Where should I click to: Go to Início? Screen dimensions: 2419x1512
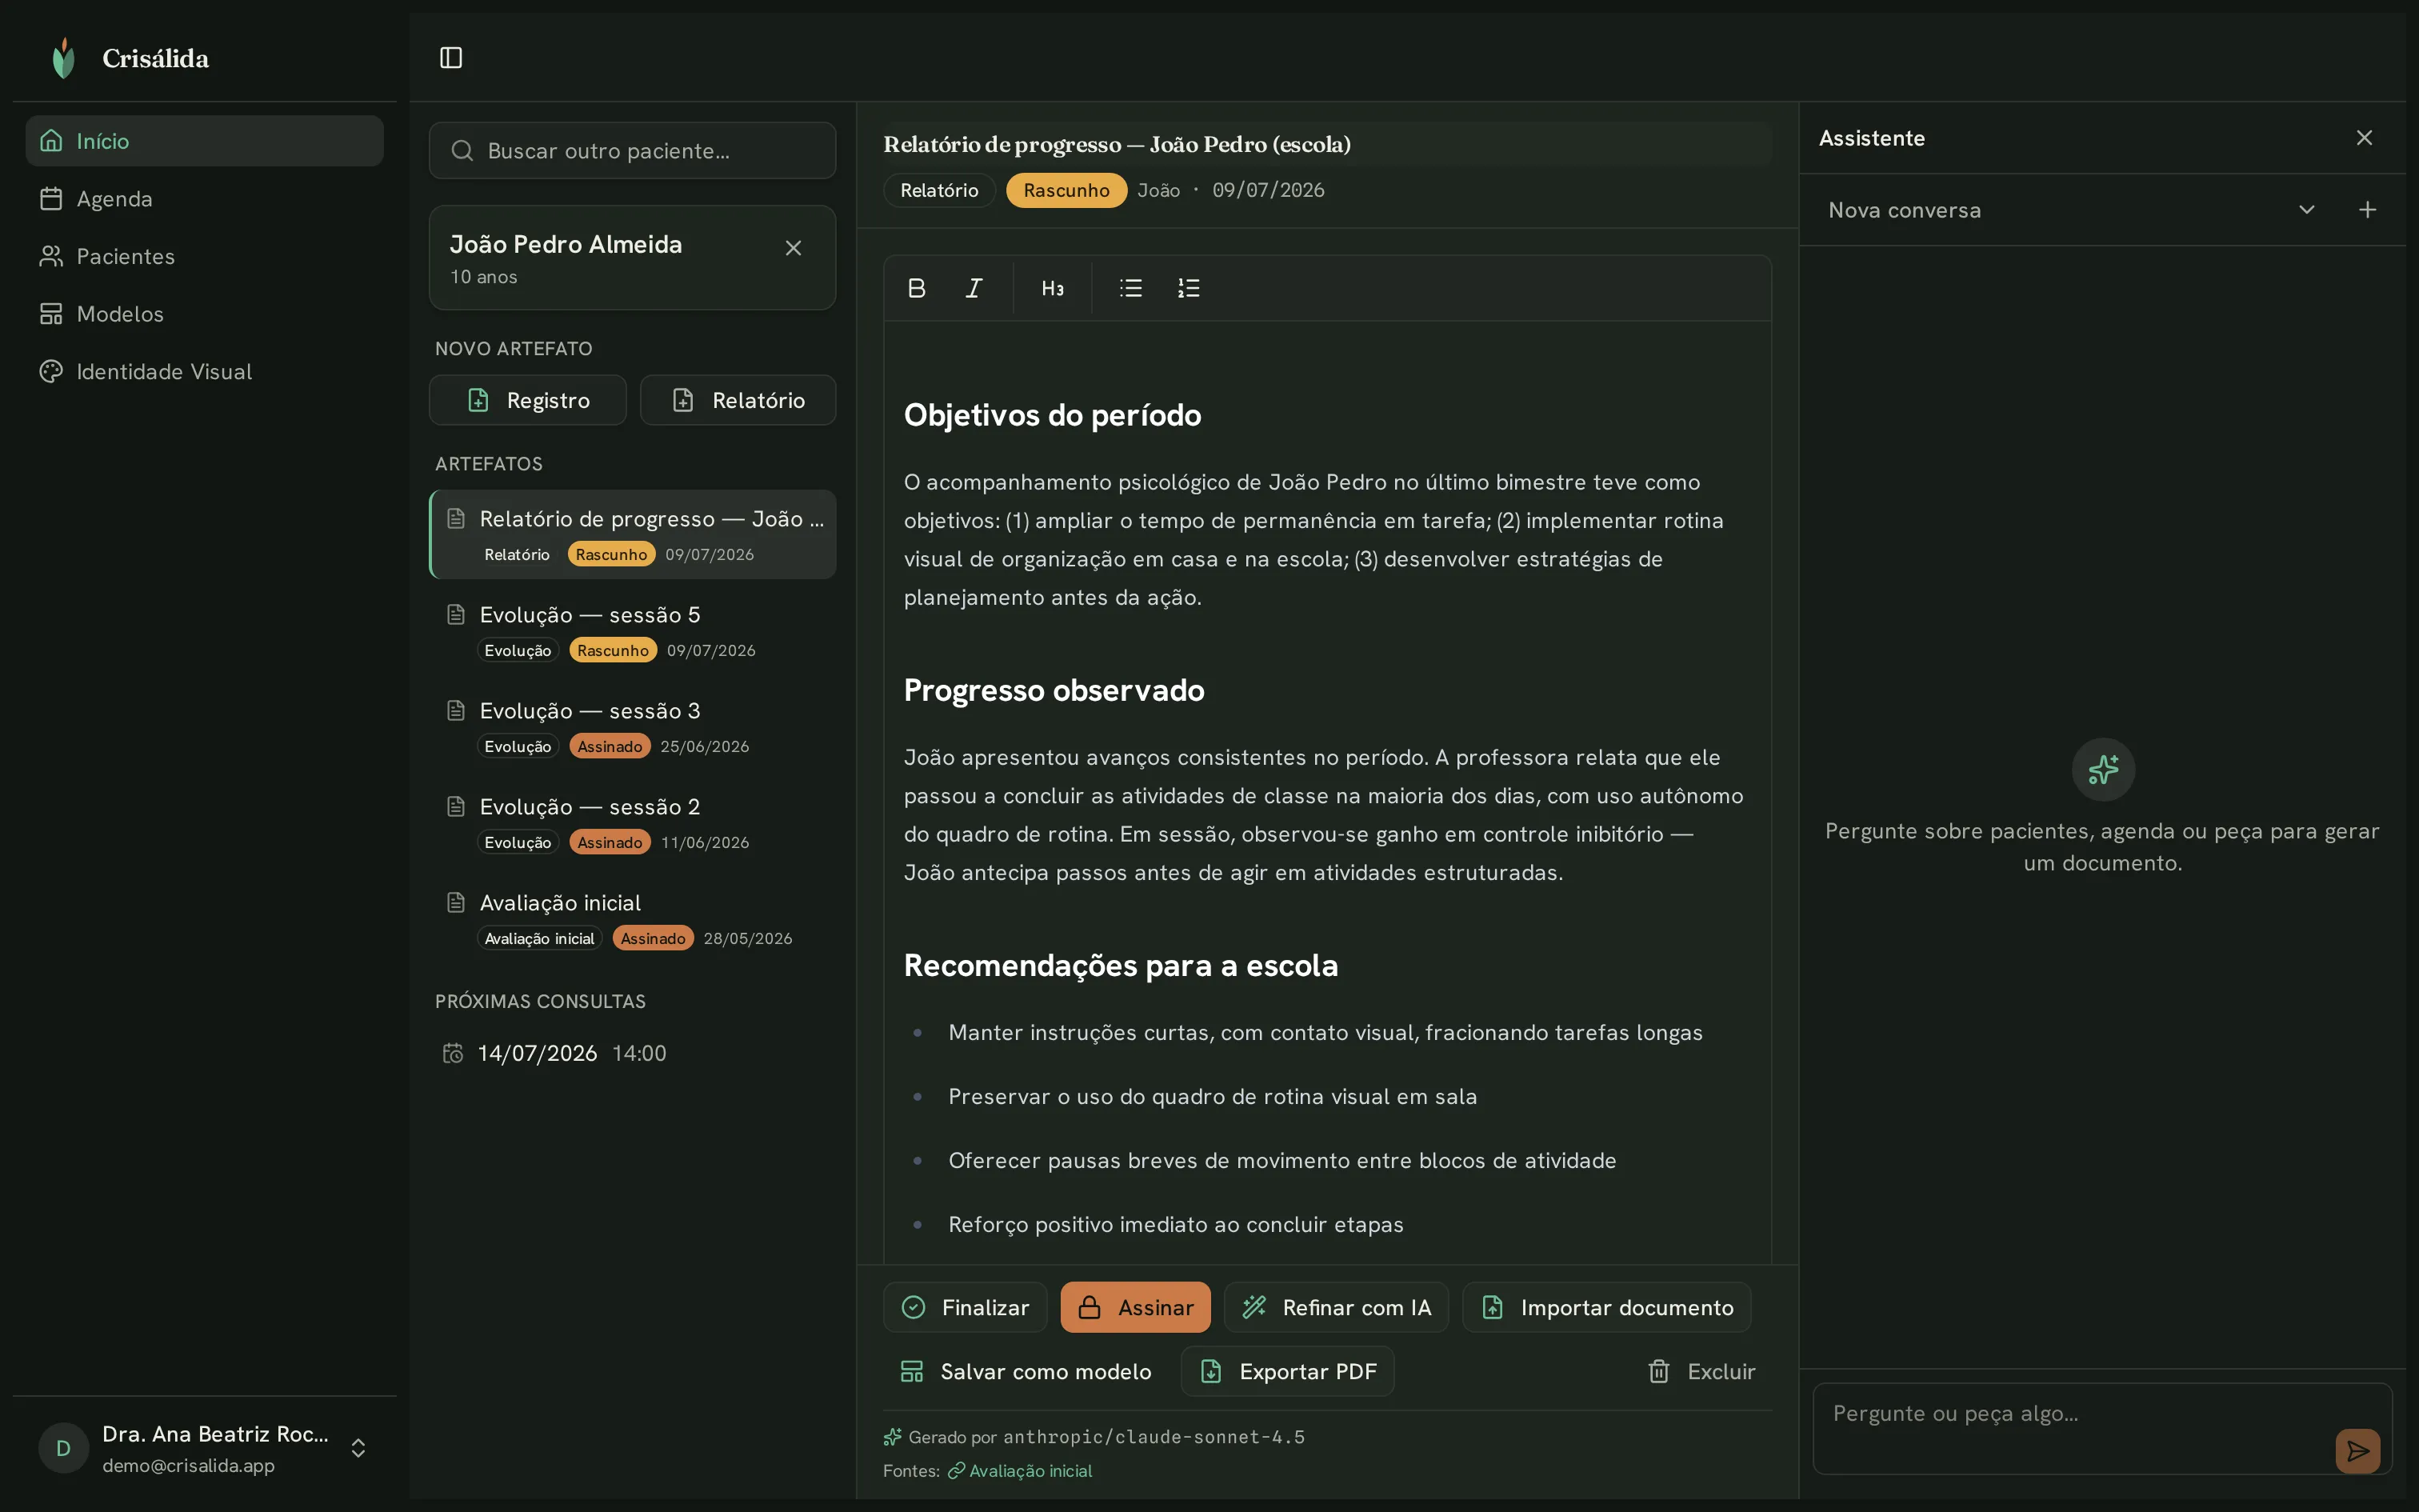pyautogui.click(x=204, y=141)
